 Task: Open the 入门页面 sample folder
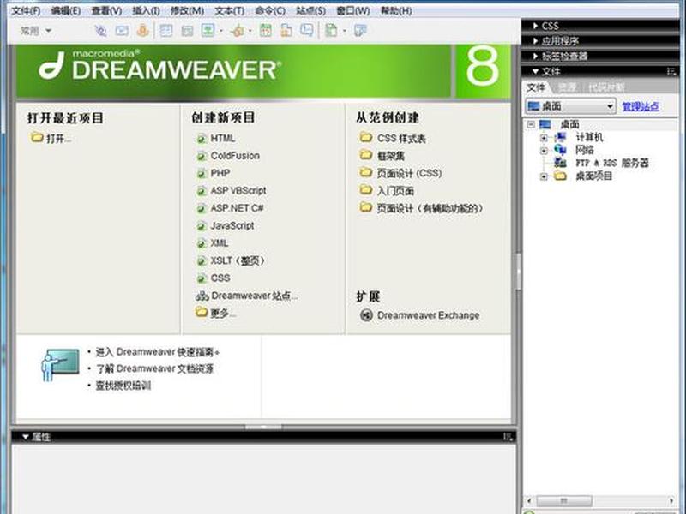click(x=387, y=190)
